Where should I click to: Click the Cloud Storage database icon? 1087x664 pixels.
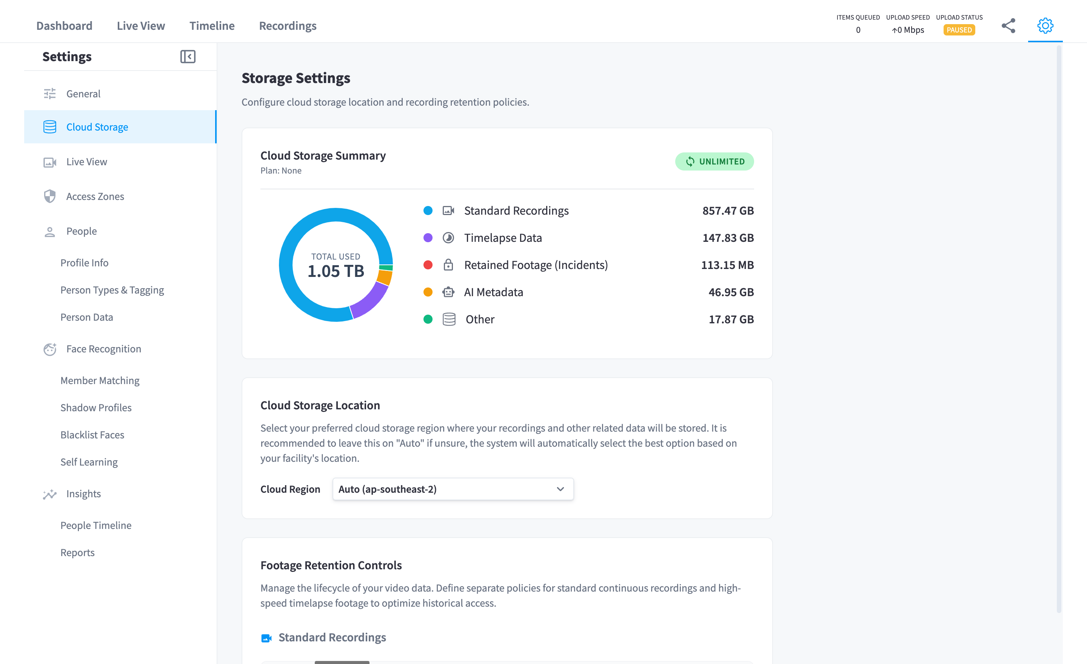[49, 127]
